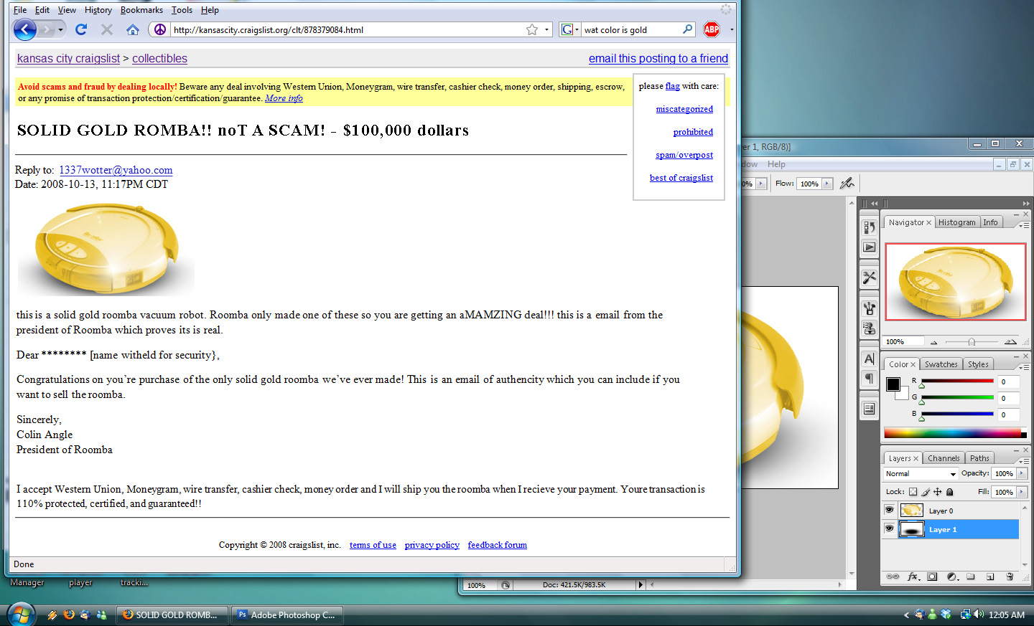This screenshot has height=626, width=1034.
Task: Click the foreground color black swatch
Action: 893,384
